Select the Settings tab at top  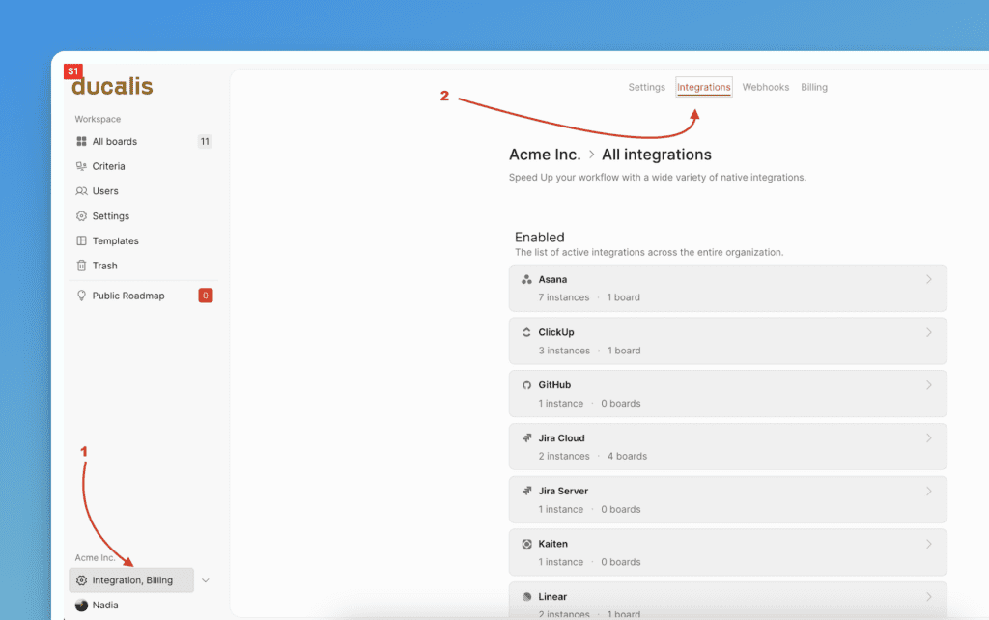point(646,87)
